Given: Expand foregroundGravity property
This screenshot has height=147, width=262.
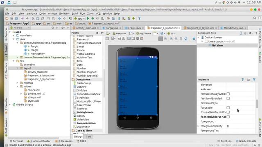Looking at the screenshot, I should tap(198, 126).
